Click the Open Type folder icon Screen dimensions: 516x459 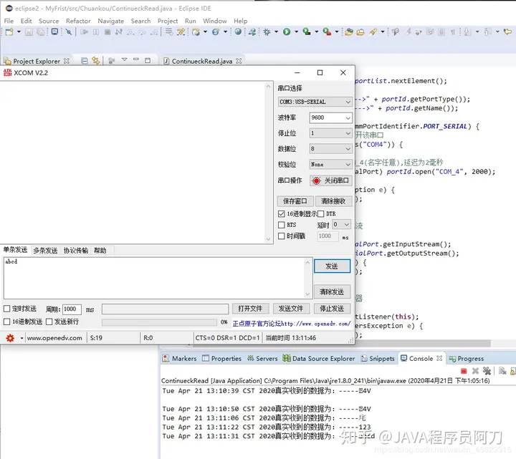349,32
